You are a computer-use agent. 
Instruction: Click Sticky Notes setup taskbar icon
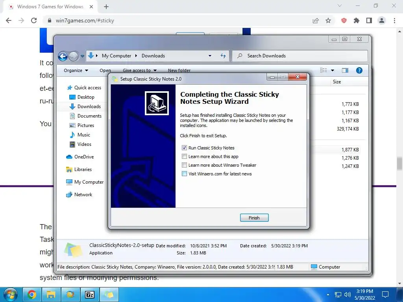click(109, 295)
